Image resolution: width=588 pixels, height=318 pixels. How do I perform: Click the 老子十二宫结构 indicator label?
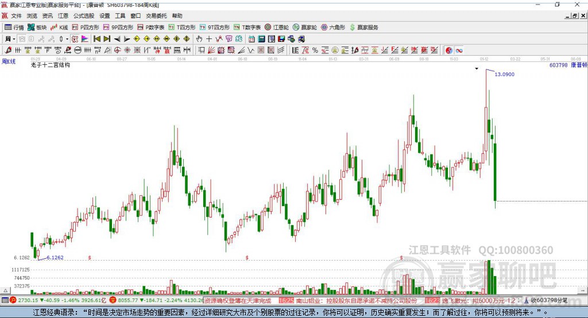pos(51,65)
